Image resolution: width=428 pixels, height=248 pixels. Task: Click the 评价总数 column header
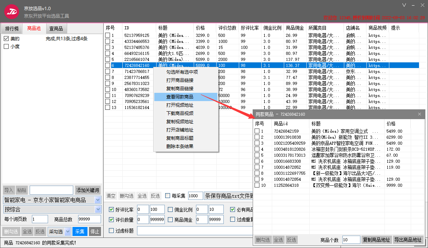pyautogui.click(x=227, y=28)
